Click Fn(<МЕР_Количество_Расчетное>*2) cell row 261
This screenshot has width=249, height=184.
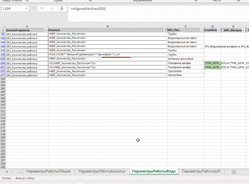[107, 67]
